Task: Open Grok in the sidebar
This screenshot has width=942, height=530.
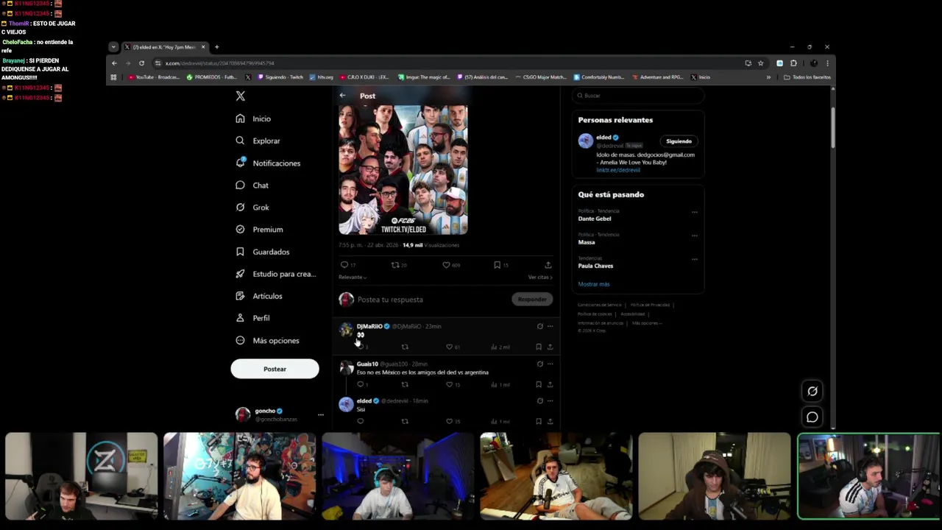Action: 252,208
